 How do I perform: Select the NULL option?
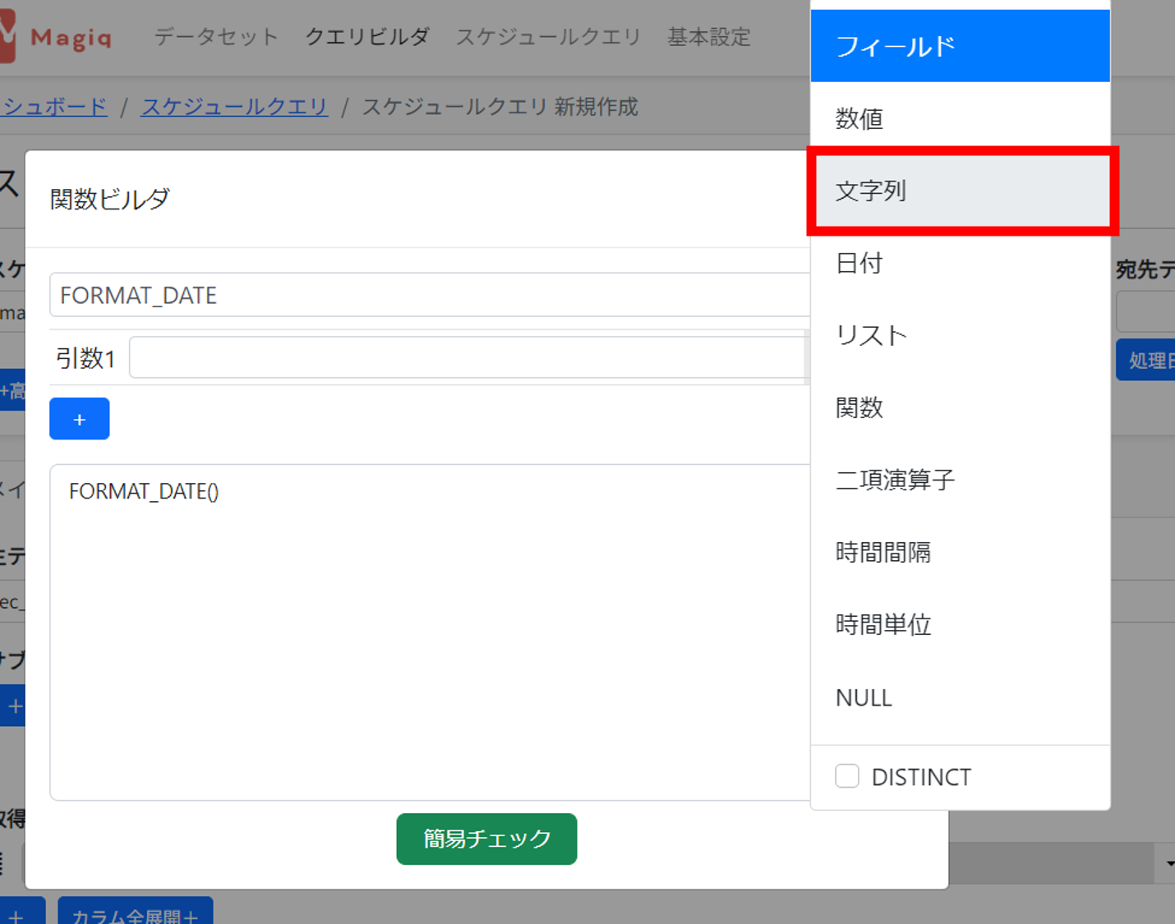tap(959, 697)
